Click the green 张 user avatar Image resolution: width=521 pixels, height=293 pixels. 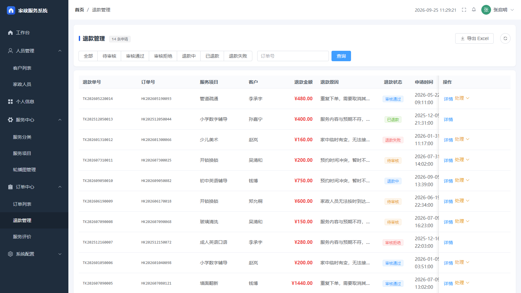486,10
